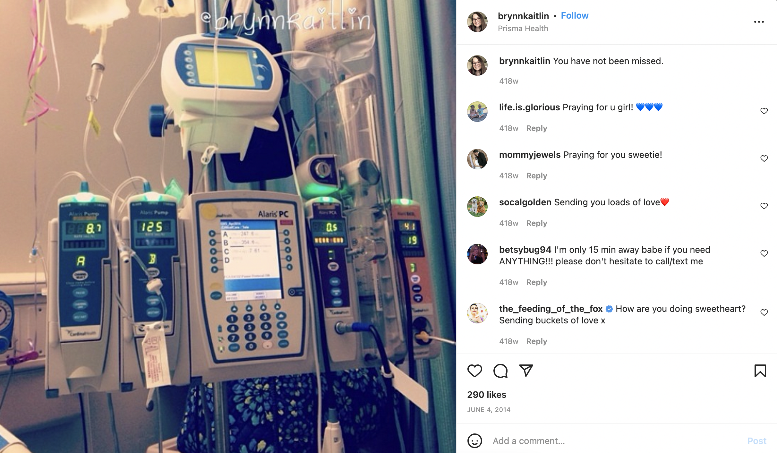Like the post with the heart icon
The height and width of the screenshot is (453, 777).
[474, 371]
